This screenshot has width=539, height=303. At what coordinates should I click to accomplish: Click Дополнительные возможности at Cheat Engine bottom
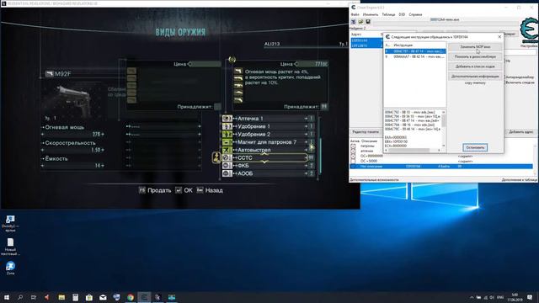(374, 179)
